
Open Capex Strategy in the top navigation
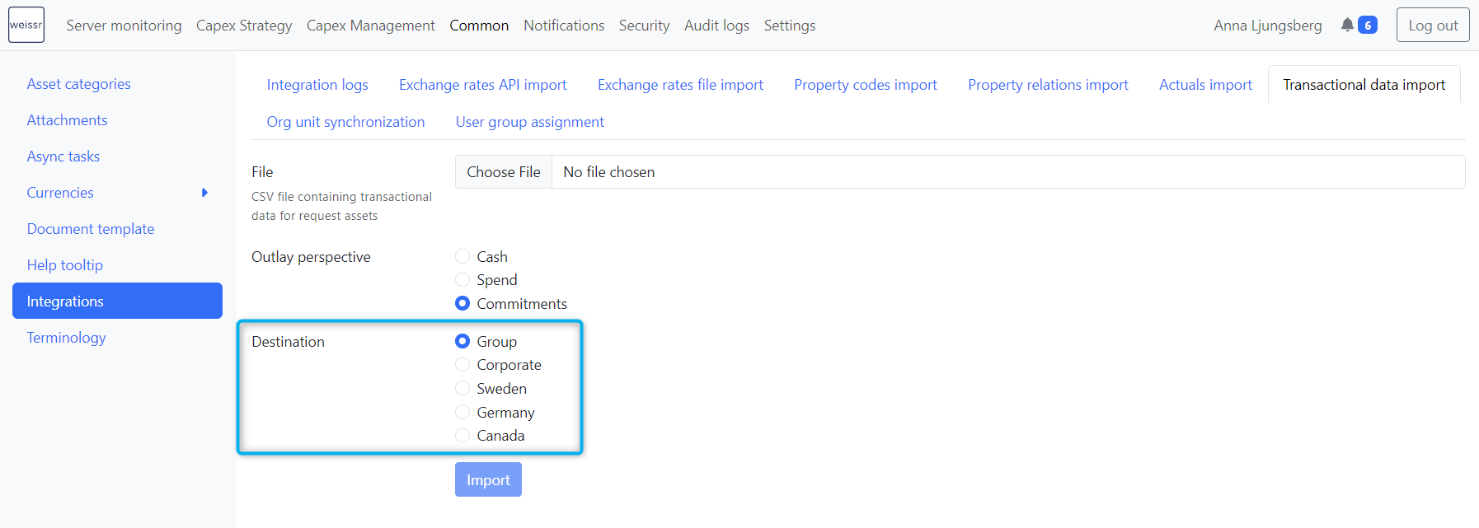pyautogui.click(x=244, y=26)
